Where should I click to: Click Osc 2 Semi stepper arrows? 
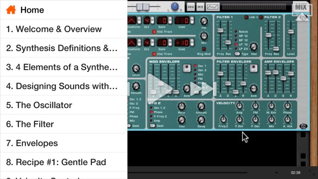click(x=170, y=42)
